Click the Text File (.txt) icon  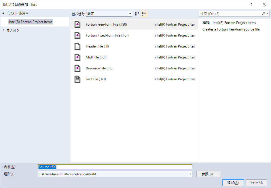click(77, 79)
